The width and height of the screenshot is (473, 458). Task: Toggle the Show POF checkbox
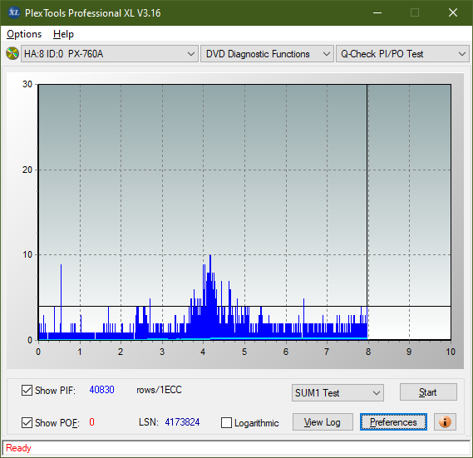tap(27, 422)
